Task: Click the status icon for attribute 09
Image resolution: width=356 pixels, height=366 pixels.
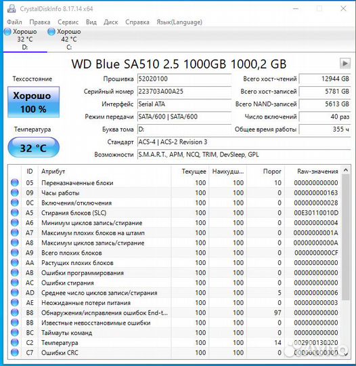Action: [x=15, y=192]
